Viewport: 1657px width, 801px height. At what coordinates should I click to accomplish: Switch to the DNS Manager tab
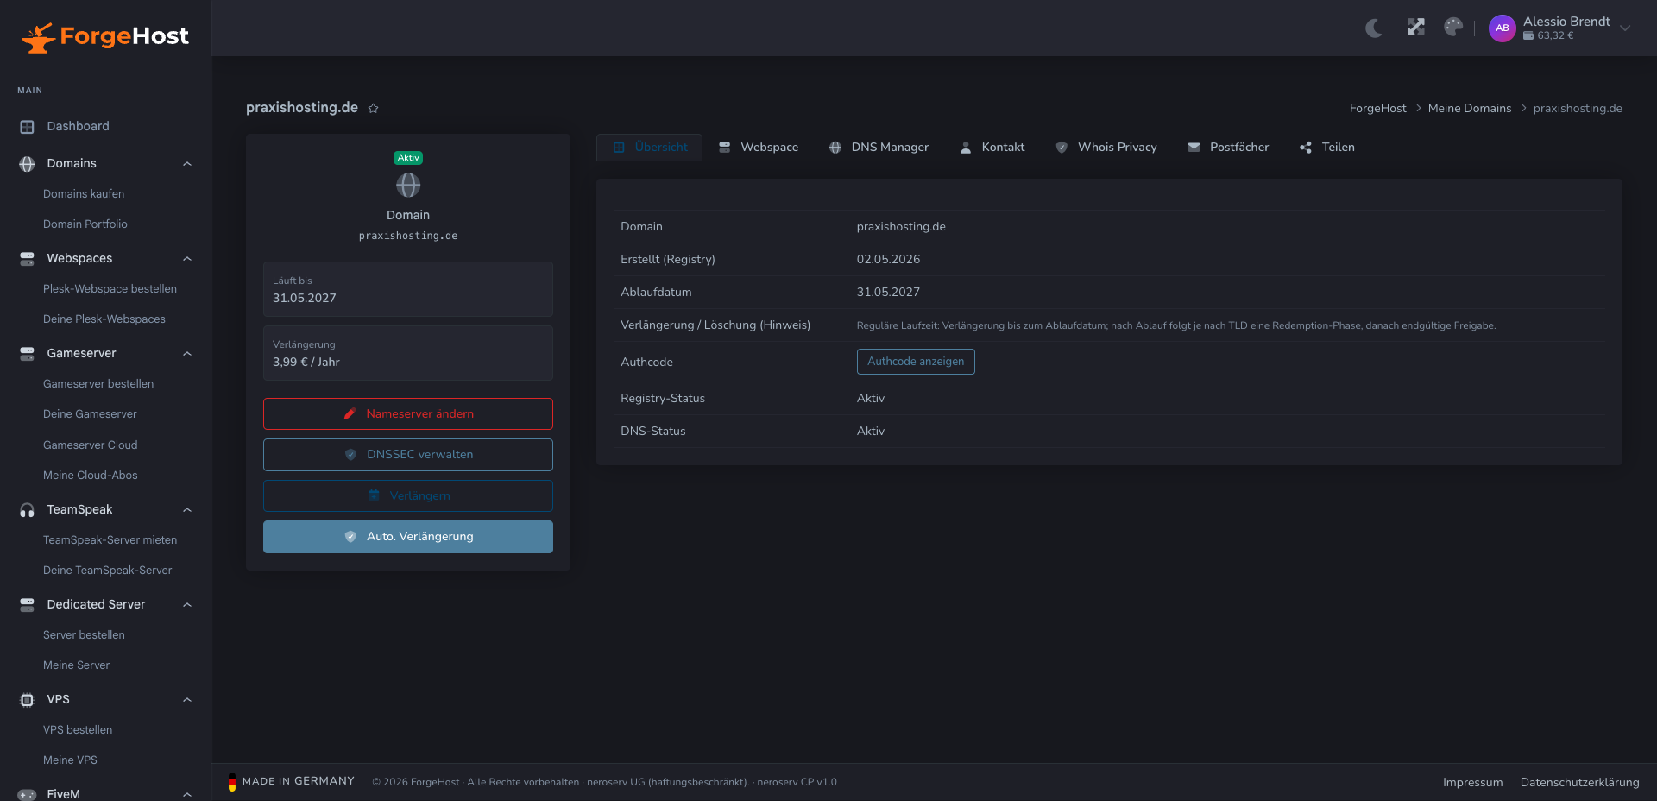pos(879,148)
